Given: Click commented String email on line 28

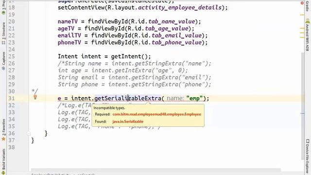Looking at the screenshot, I should (x=78, y=77).
